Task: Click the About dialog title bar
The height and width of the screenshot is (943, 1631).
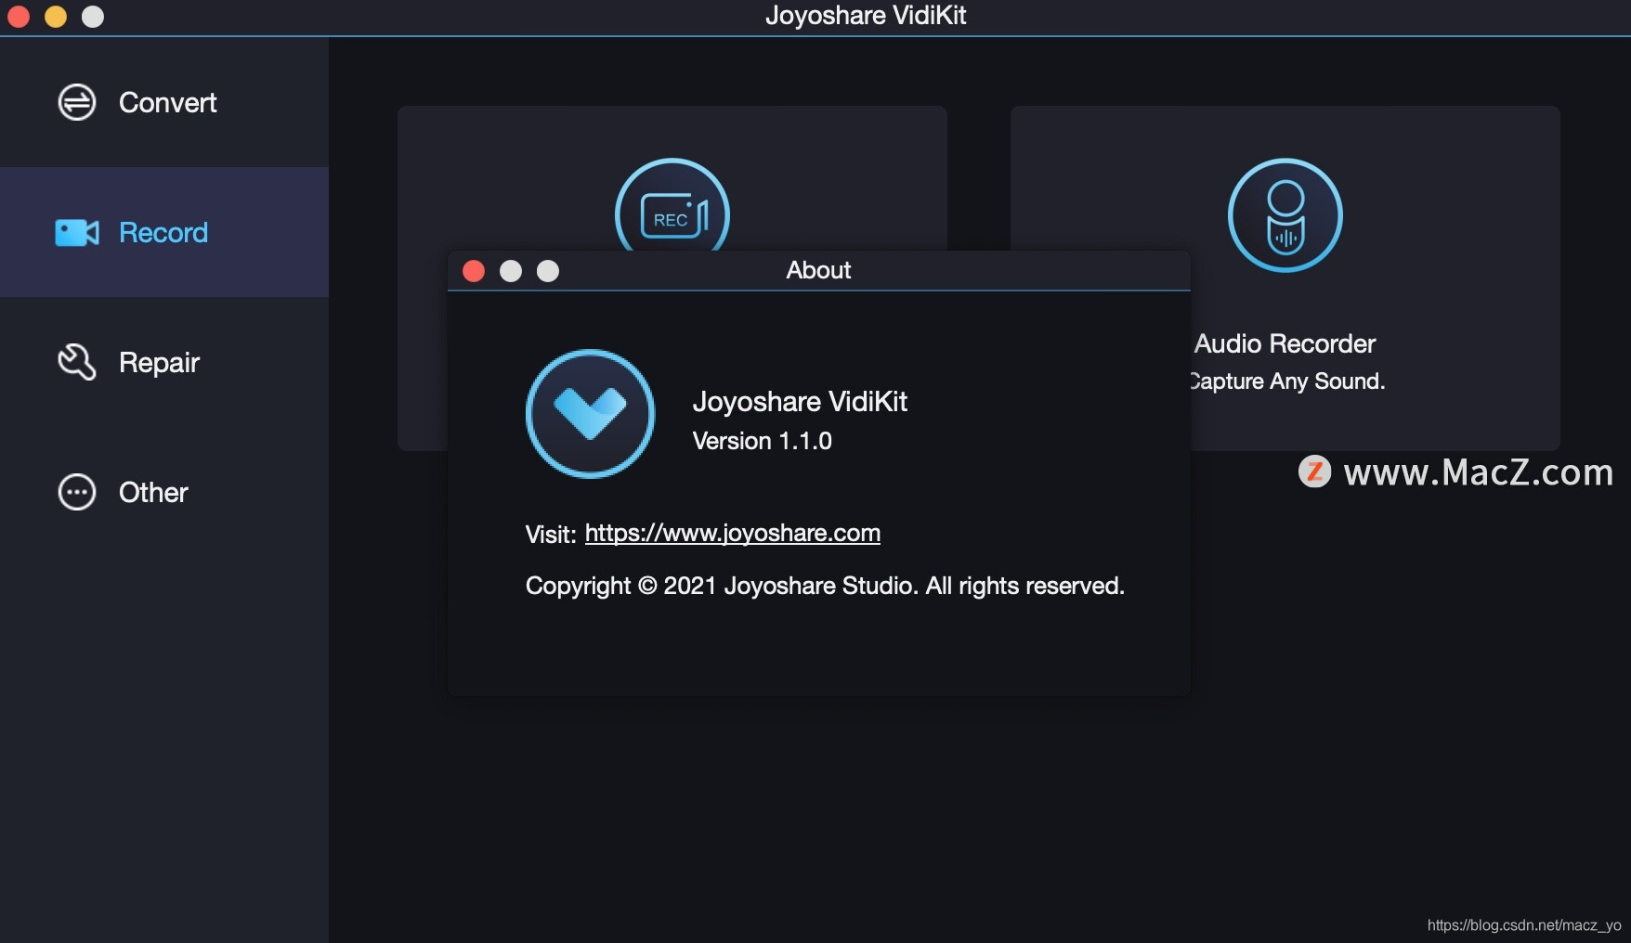Action: [x=819, y=270]
